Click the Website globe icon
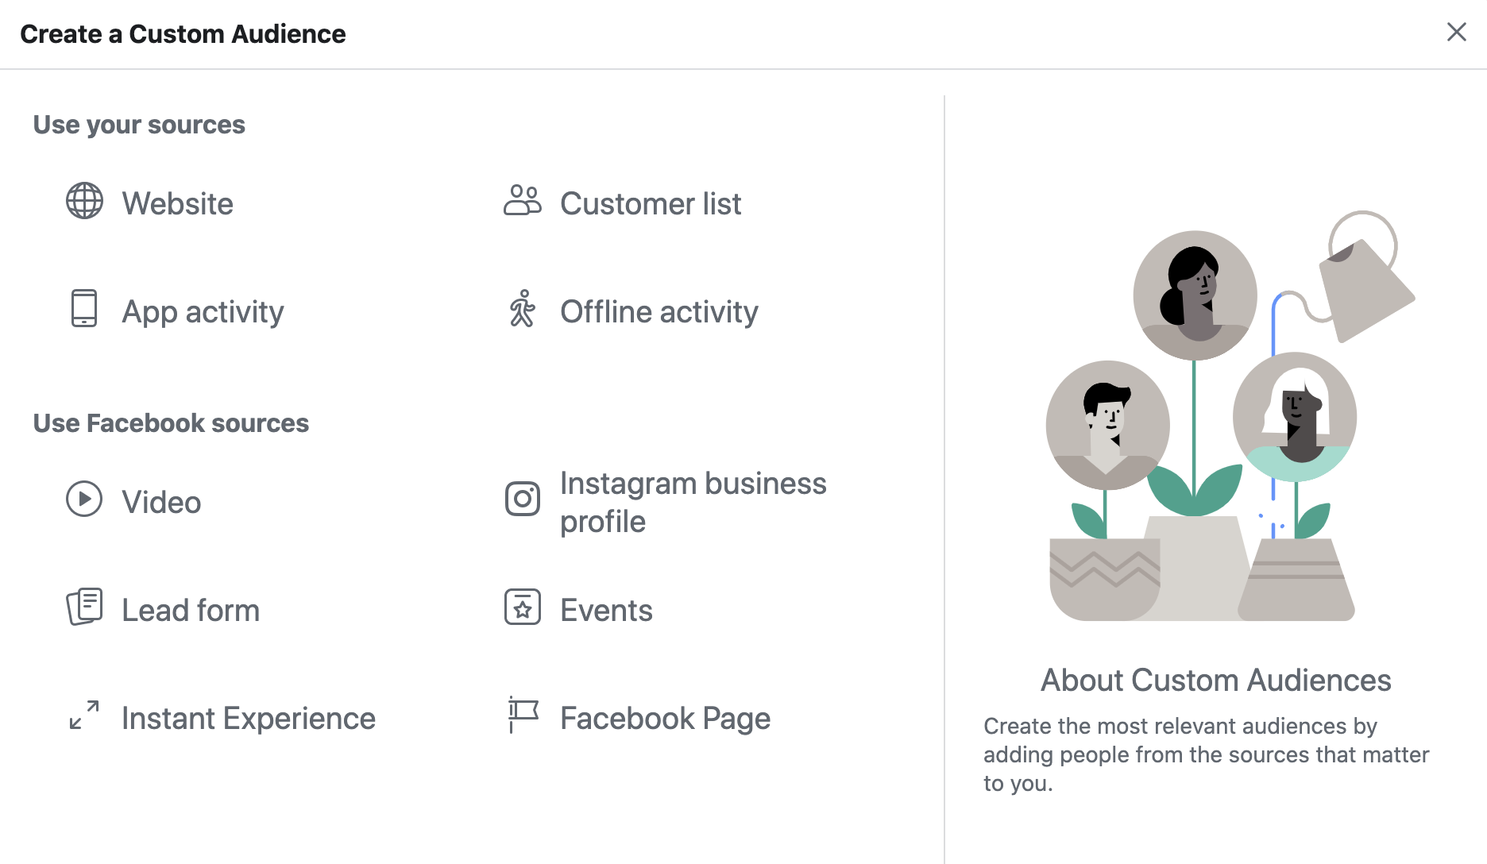Screen dimensions: 1487x864 [84, 201]
